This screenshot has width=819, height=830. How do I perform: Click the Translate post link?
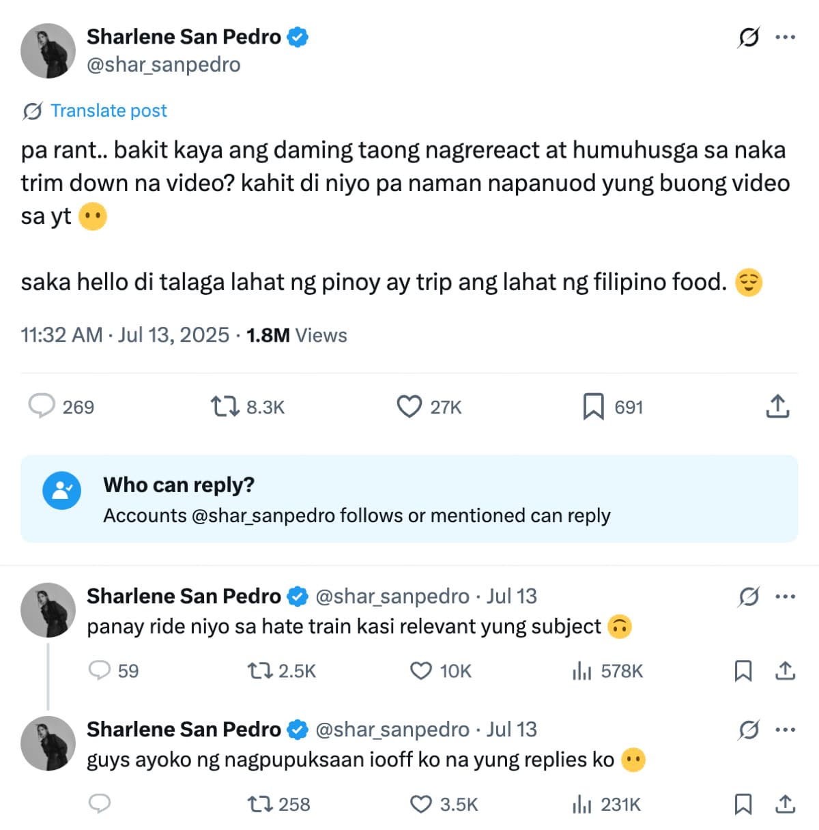[108, 111]
